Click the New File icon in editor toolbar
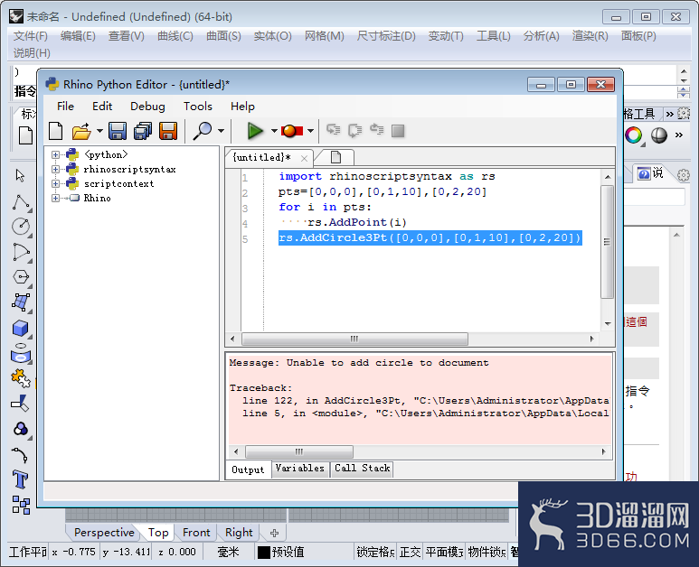Image resolution: width=699 pixels, height=567 pixels. click(56, 131)
